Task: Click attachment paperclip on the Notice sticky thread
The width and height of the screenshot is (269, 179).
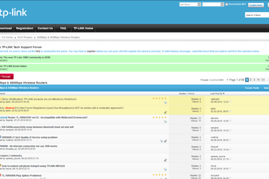Action: (165, 112)
